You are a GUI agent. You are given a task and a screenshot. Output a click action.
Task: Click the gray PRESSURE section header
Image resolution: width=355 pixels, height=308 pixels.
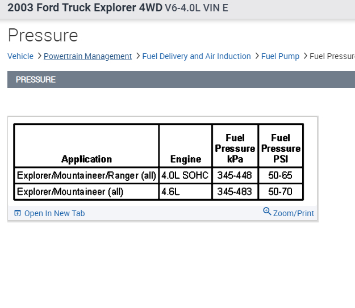tap(181, 79)
